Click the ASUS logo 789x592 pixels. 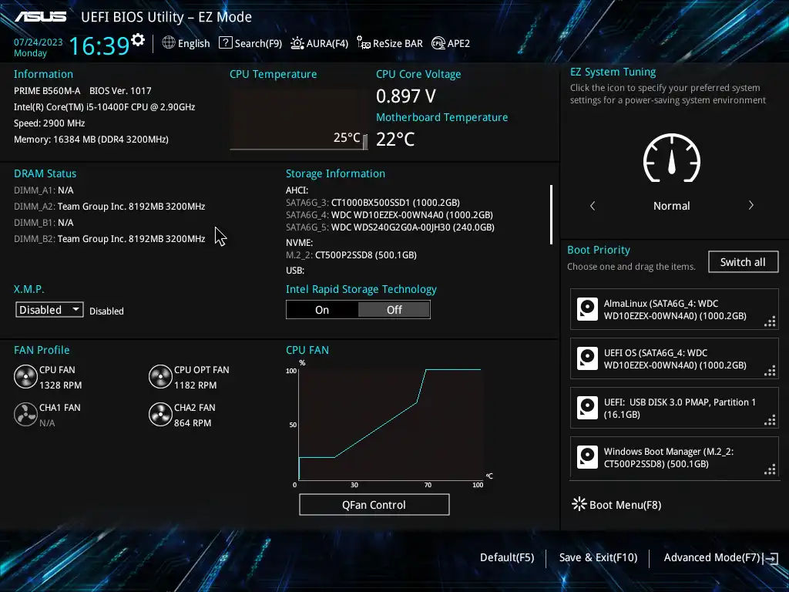coord(41,17)
